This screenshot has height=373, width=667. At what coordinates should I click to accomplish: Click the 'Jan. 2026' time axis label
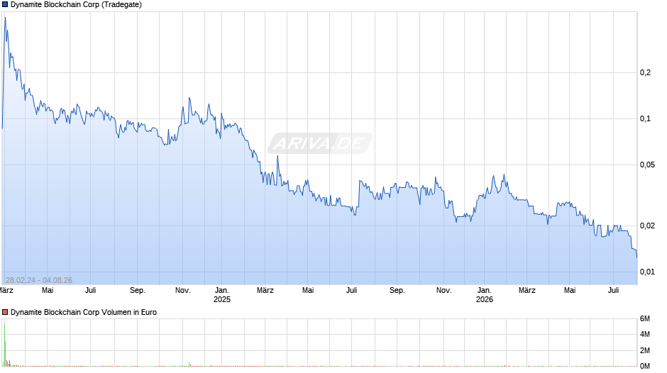click(x=485, y=295)
